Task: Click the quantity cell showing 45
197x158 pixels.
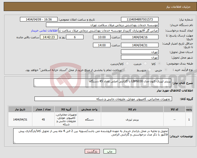Action: tap(43, 119)
